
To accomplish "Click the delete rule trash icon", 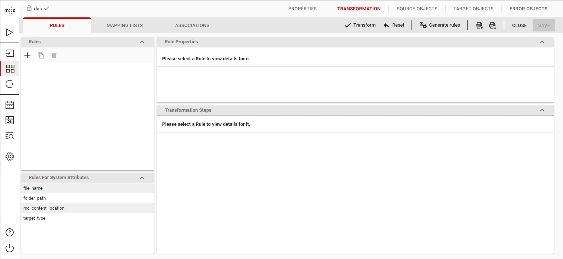I will point(54,55).
